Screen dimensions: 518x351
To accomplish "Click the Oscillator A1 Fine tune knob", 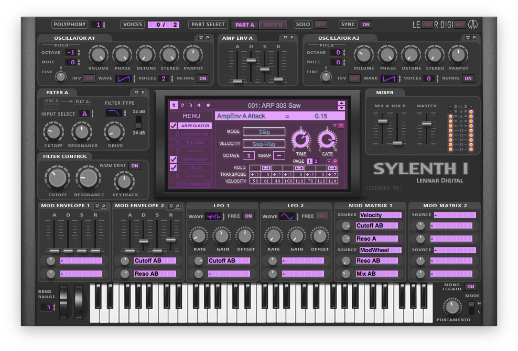I will pos(61,76).
